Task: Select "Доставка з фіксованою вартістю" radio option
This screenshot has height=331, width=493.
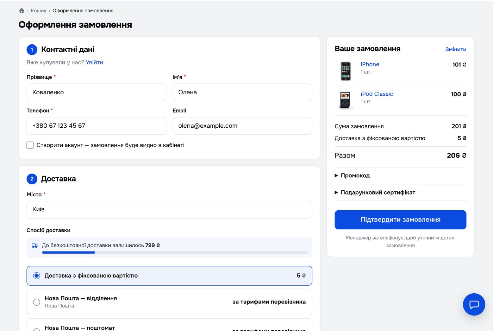Action: coord(36,276)
